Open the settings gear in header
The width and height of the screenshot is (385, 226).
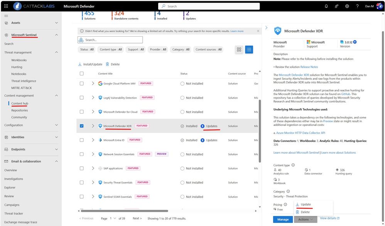coord(347,6)
